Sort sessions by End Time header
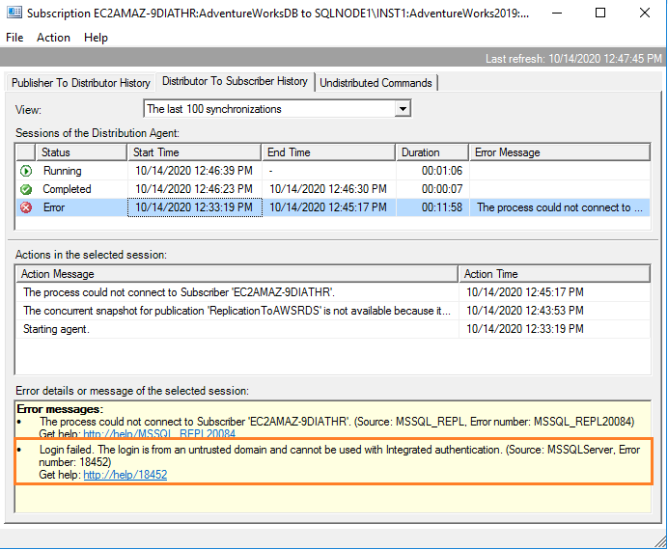The image size is (668, 550). (x=328, y=152)
